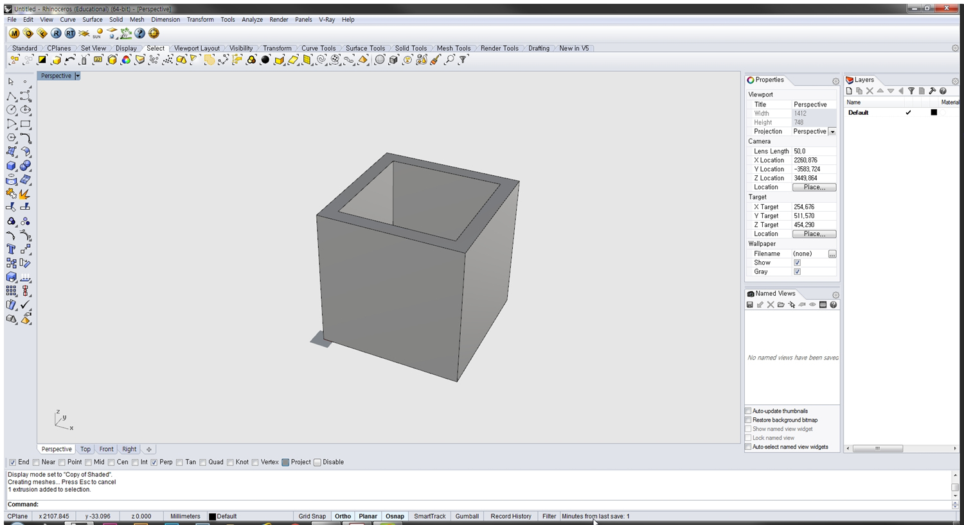
Task: Toggle SmartTrack in status bar
Action: (x=430, y=516)
